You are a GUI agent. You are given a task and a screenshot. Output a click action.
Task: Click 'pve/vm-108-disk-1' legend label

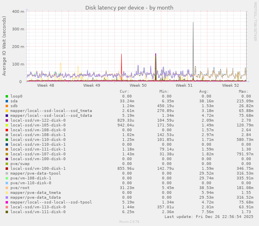31,178
